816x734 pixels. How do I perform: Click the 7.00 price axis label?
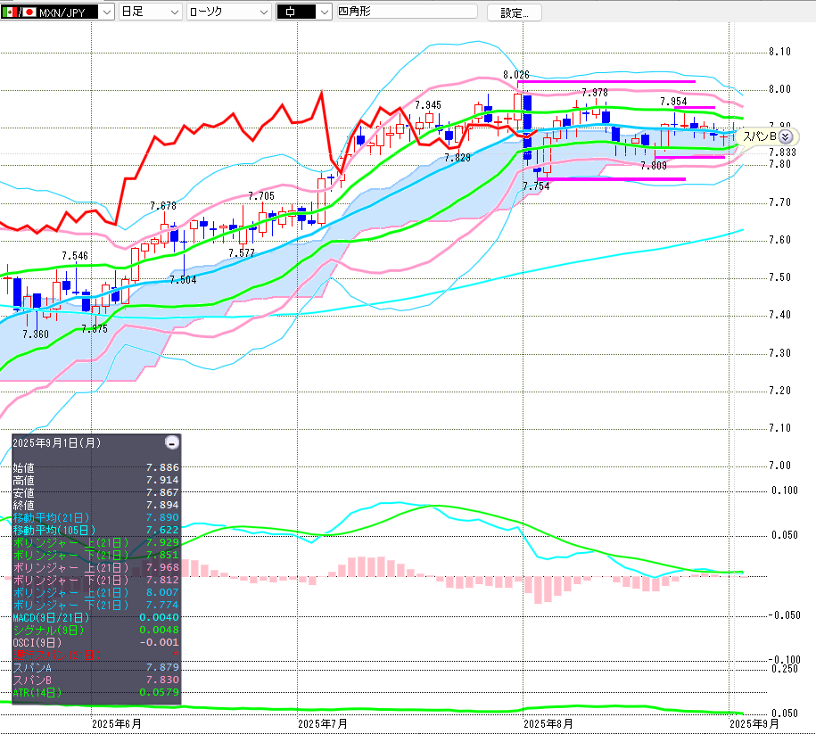780,466
